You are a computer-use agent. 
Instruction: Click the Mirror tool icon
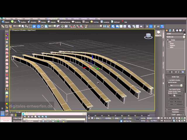click(105, 26)
